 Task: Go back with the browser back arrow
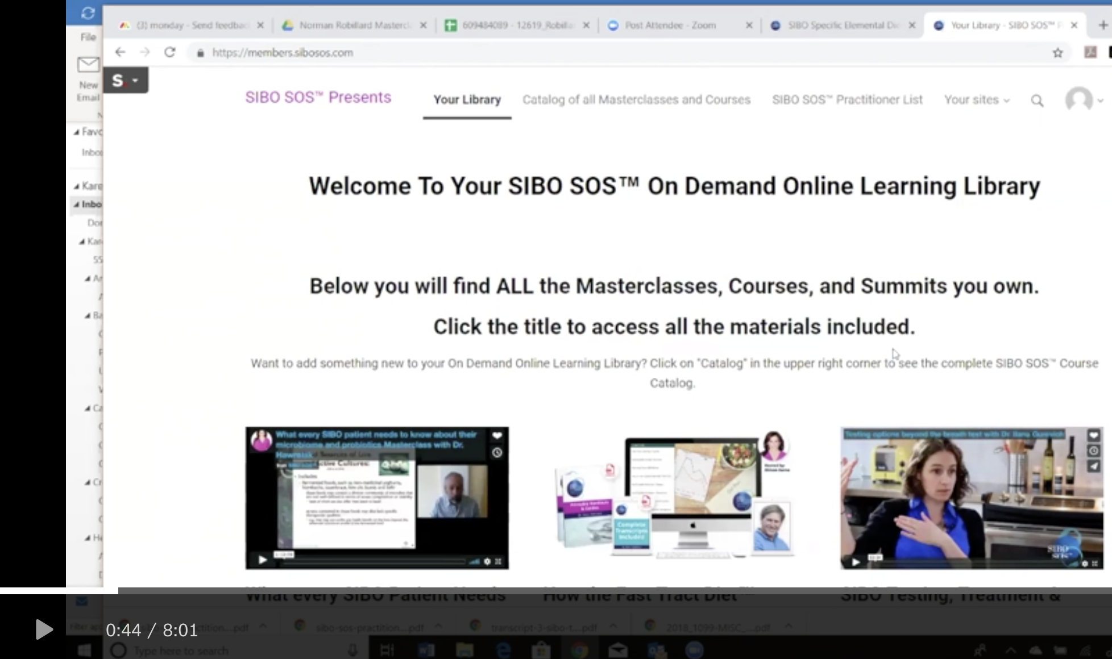(x=120, y=52)
